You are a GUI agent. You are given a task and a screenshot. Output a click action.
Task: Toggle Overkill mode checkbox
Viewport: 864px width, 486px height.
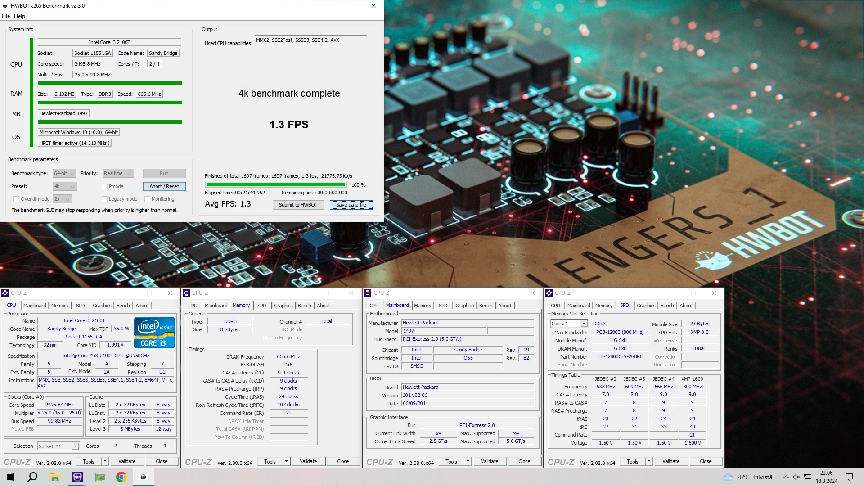pyautogui.click(x=16, y=199)
